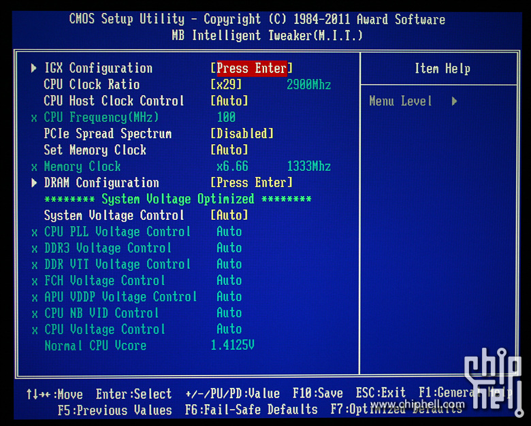This screenshot has width=531, height=426.
Task: Click the APU VDDP Voltage Control label
Action: click(x=120, y=297)
